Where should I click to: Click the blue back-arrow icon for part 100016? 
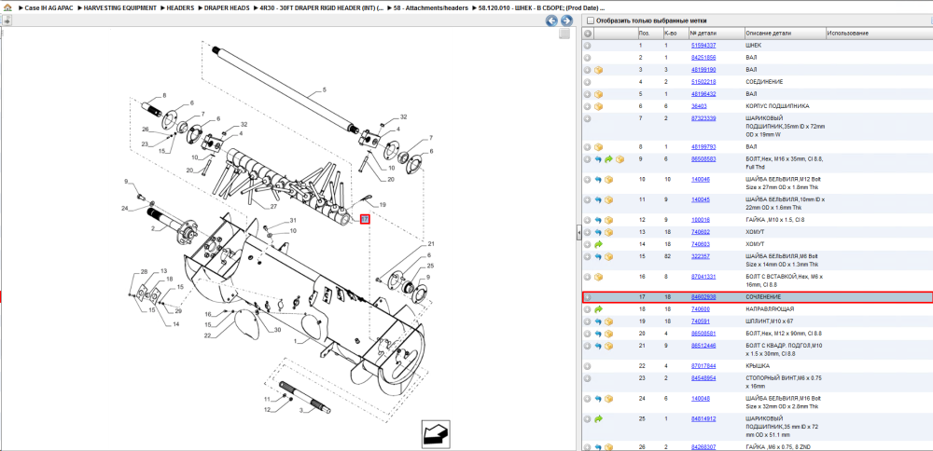click(x=599, y=220)
